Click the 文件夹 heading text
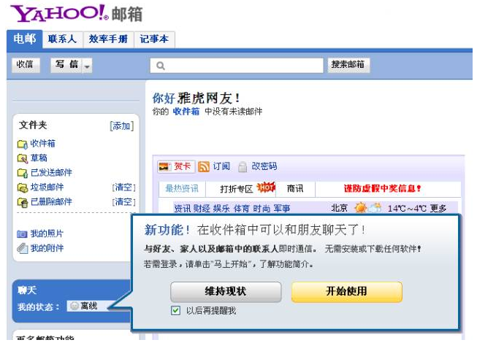This screenshot has width=477, height=348. click(33, 125)
